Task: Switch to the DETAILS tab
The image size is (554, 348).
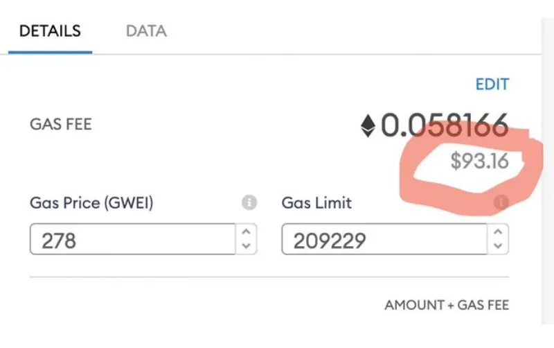Action: coord(50,31)
